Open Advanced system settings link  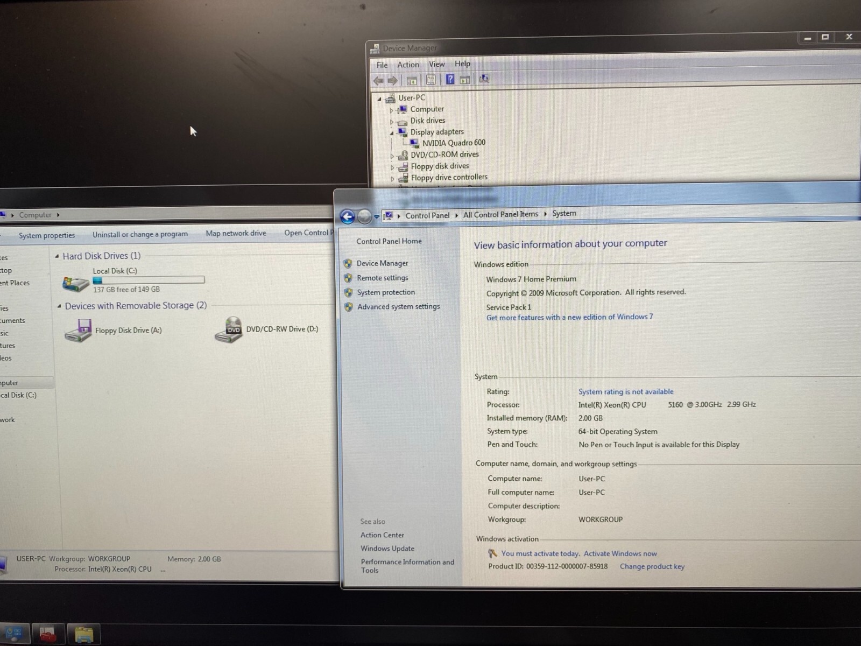[398, 306]
